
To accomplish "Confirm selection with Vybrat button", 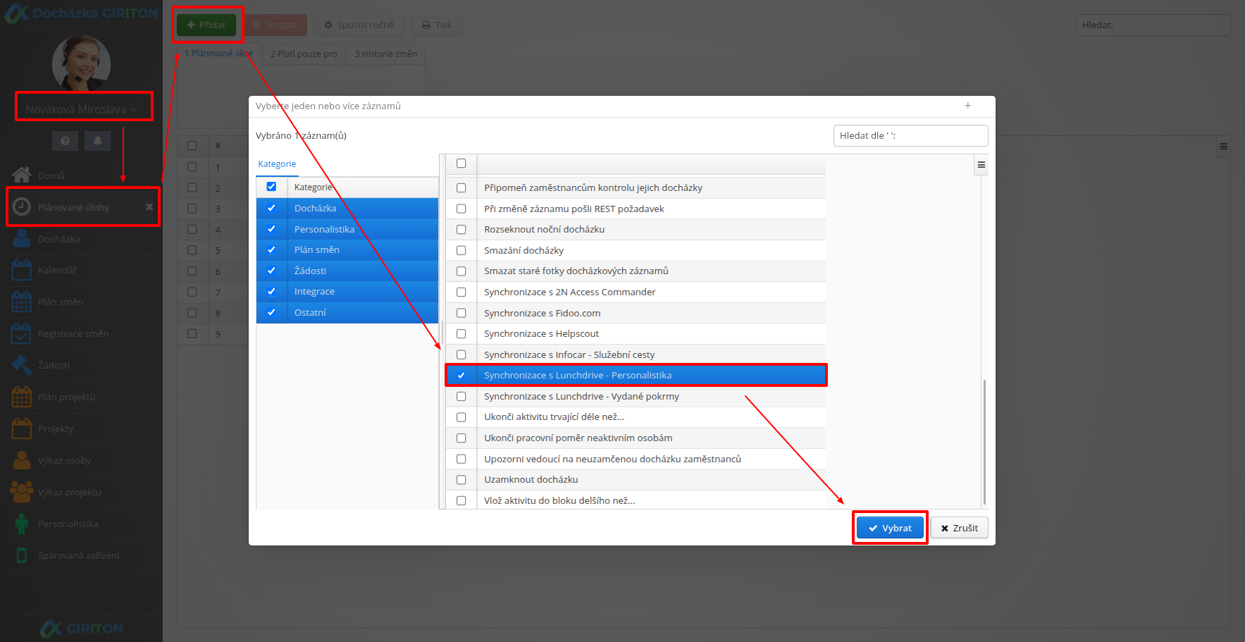I will coord(890,528).
